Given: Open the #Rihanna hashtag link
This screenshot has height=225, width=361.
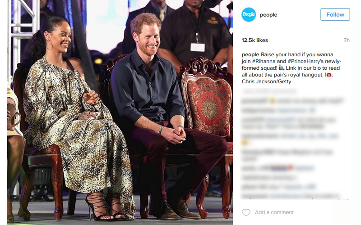Looking at the screenshot, I should click(x=264, y=61).
